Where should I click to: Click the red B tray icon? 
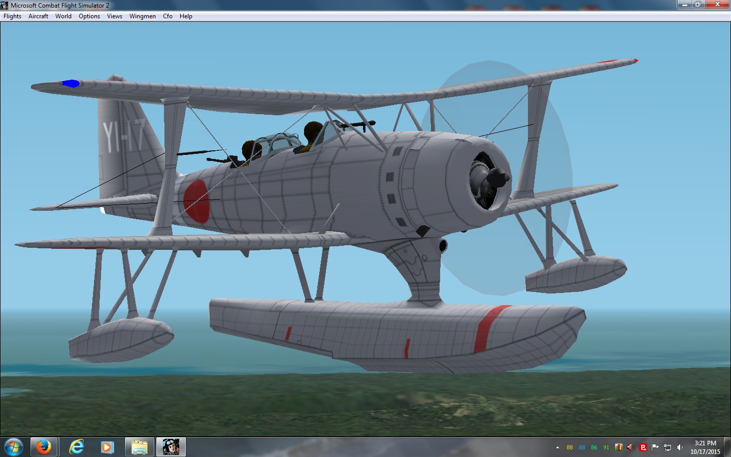click(x=643, y=447)
